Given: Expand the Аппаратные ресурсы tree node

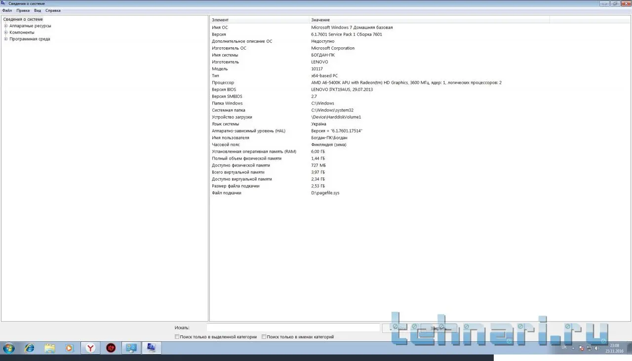Looking at the screenshot, I should [6, 26].
